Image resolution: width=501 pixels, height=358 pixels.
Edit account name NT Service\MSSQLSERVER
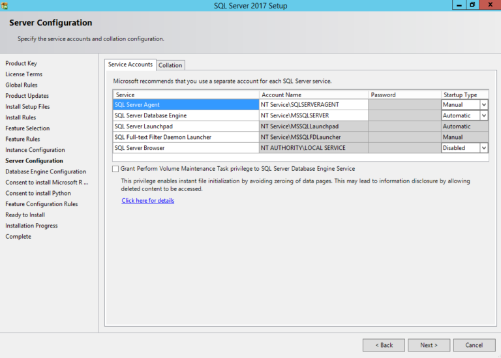[x=313, y=115]
